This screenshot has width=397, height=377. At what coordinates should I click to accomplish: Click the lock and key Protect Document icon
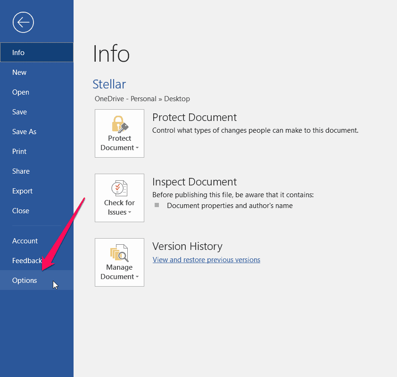119,124
